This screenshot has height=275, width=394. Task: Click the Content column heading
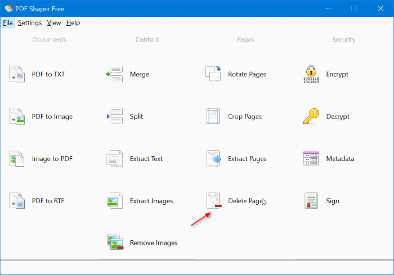(147, 40)
